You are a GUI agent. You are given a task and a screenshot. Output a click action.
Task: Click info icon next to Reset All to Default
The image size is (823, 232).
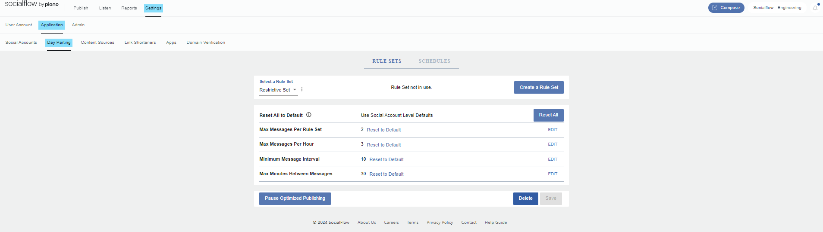309,115
